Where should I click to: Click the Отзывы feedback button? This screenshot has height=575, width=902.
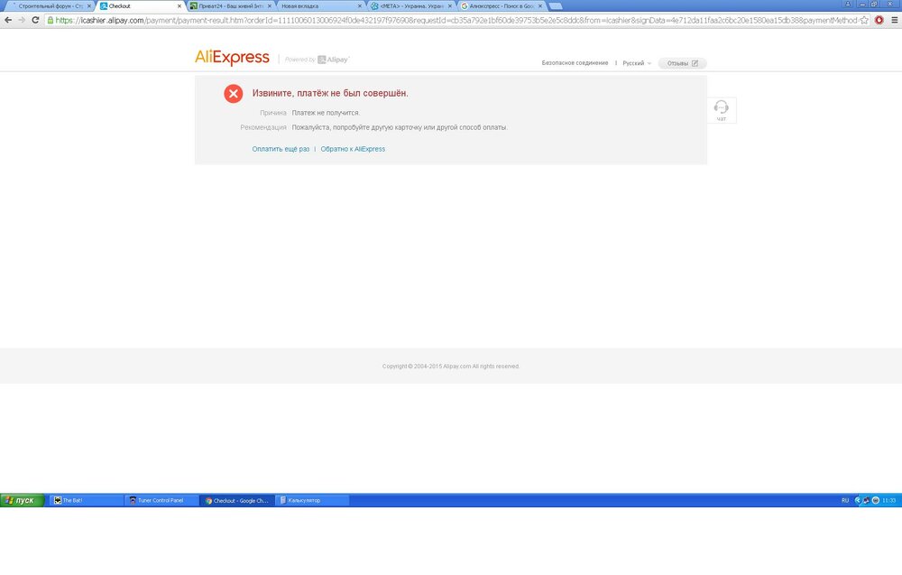tap(682, 63)
